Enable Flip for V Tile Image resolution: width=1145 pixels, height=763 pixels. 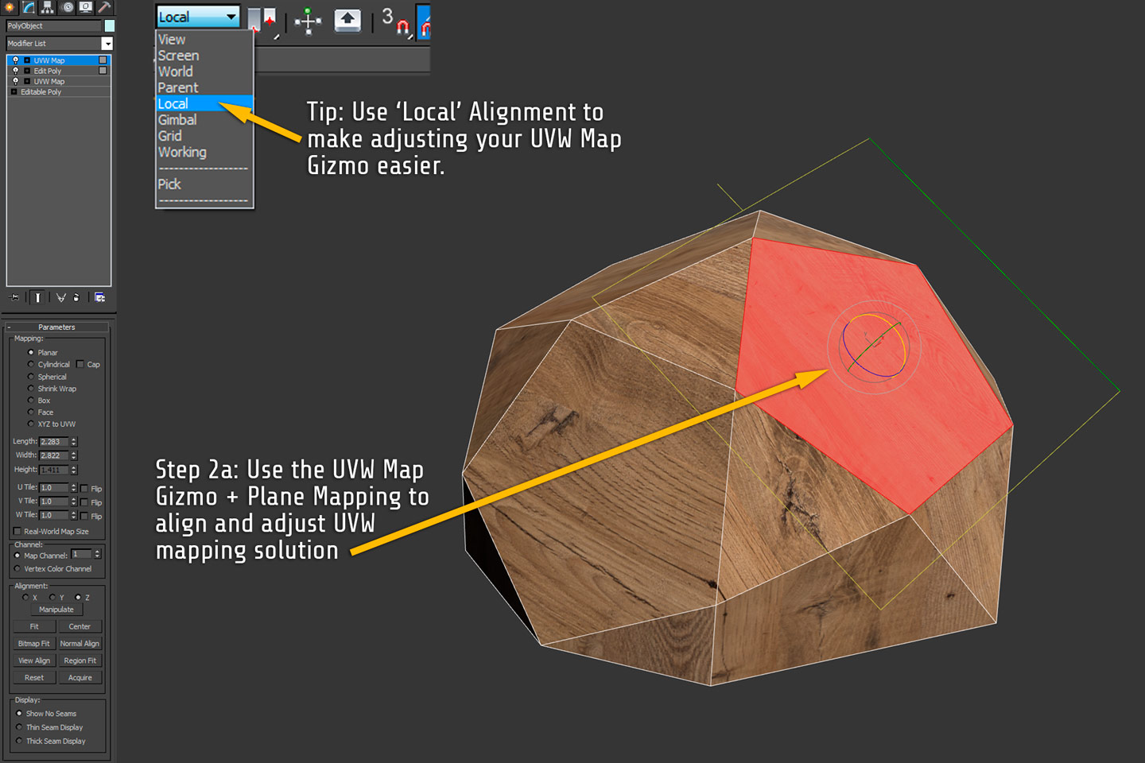(x=84, y=502)
